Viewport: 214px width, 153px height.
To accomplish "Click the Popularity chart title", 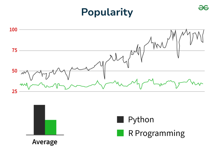I will pos(107,12).
